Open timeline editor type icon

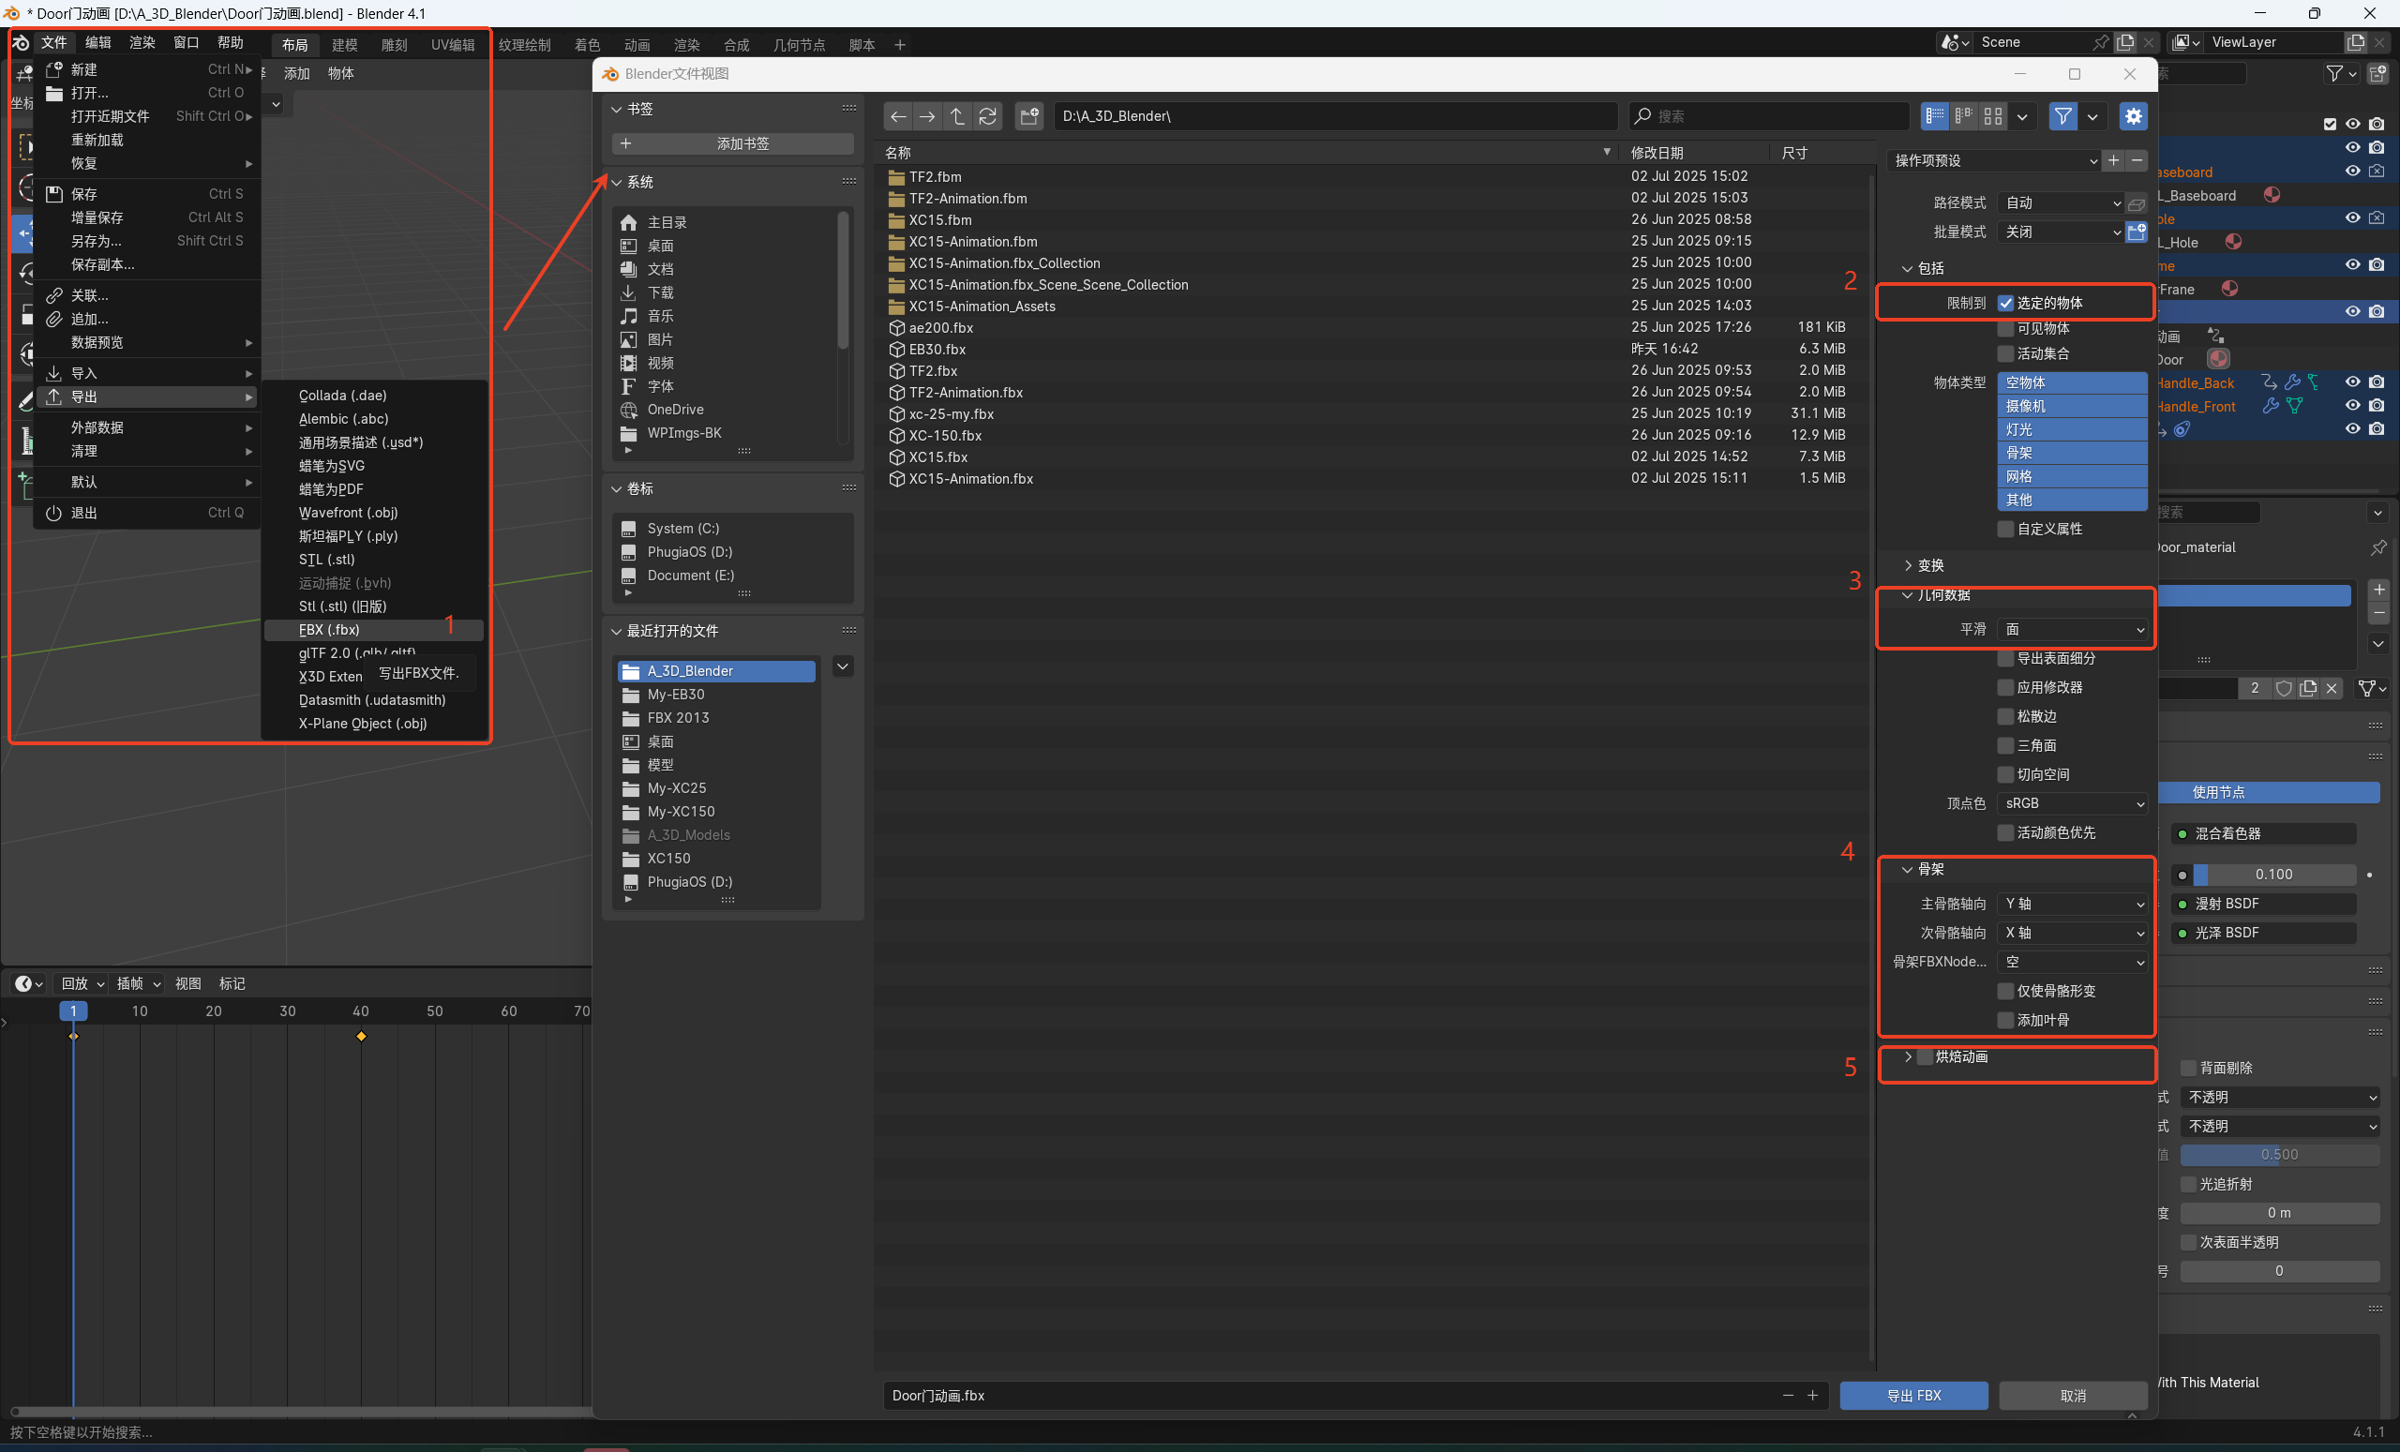28,983
